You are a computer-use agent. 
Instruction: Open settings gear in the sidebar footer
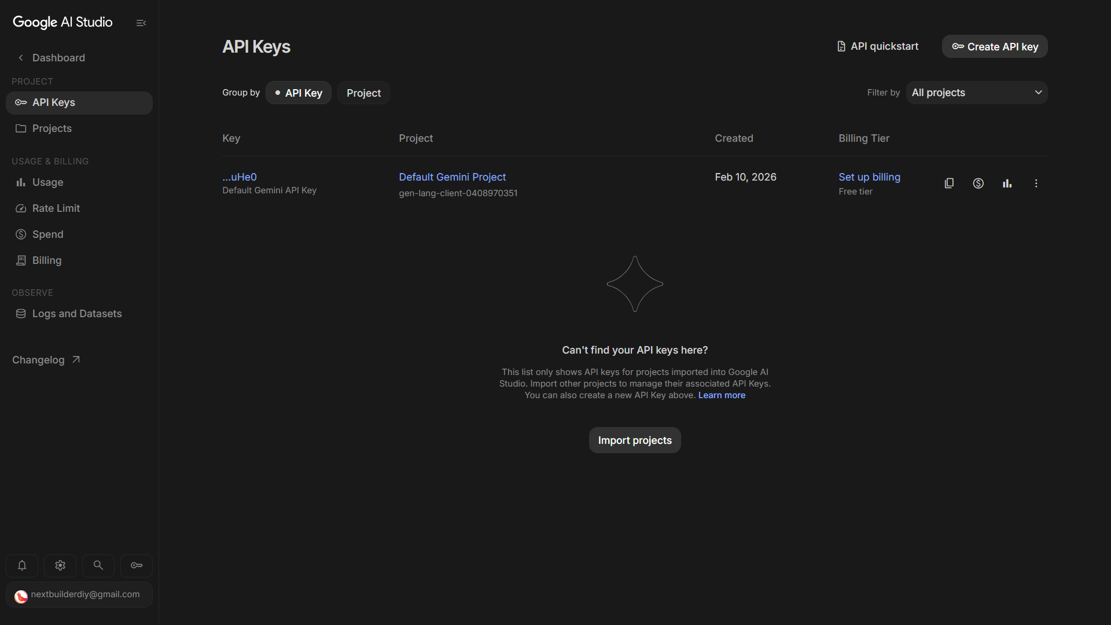[60, 565]
